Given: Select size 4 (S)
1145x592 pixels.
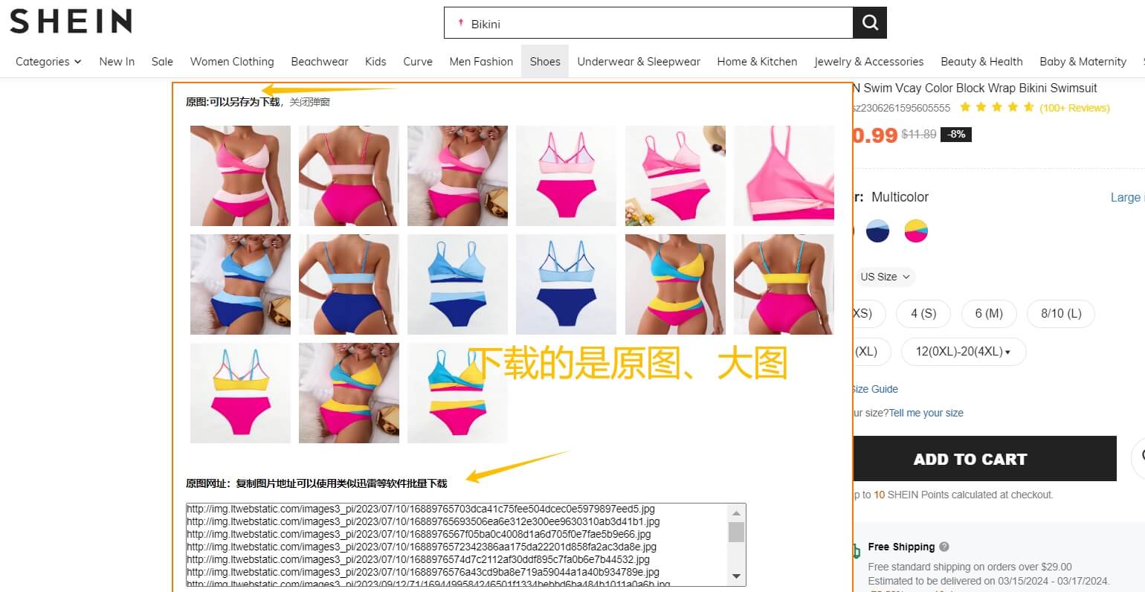Looking at the screenshot, I should 923,314.
